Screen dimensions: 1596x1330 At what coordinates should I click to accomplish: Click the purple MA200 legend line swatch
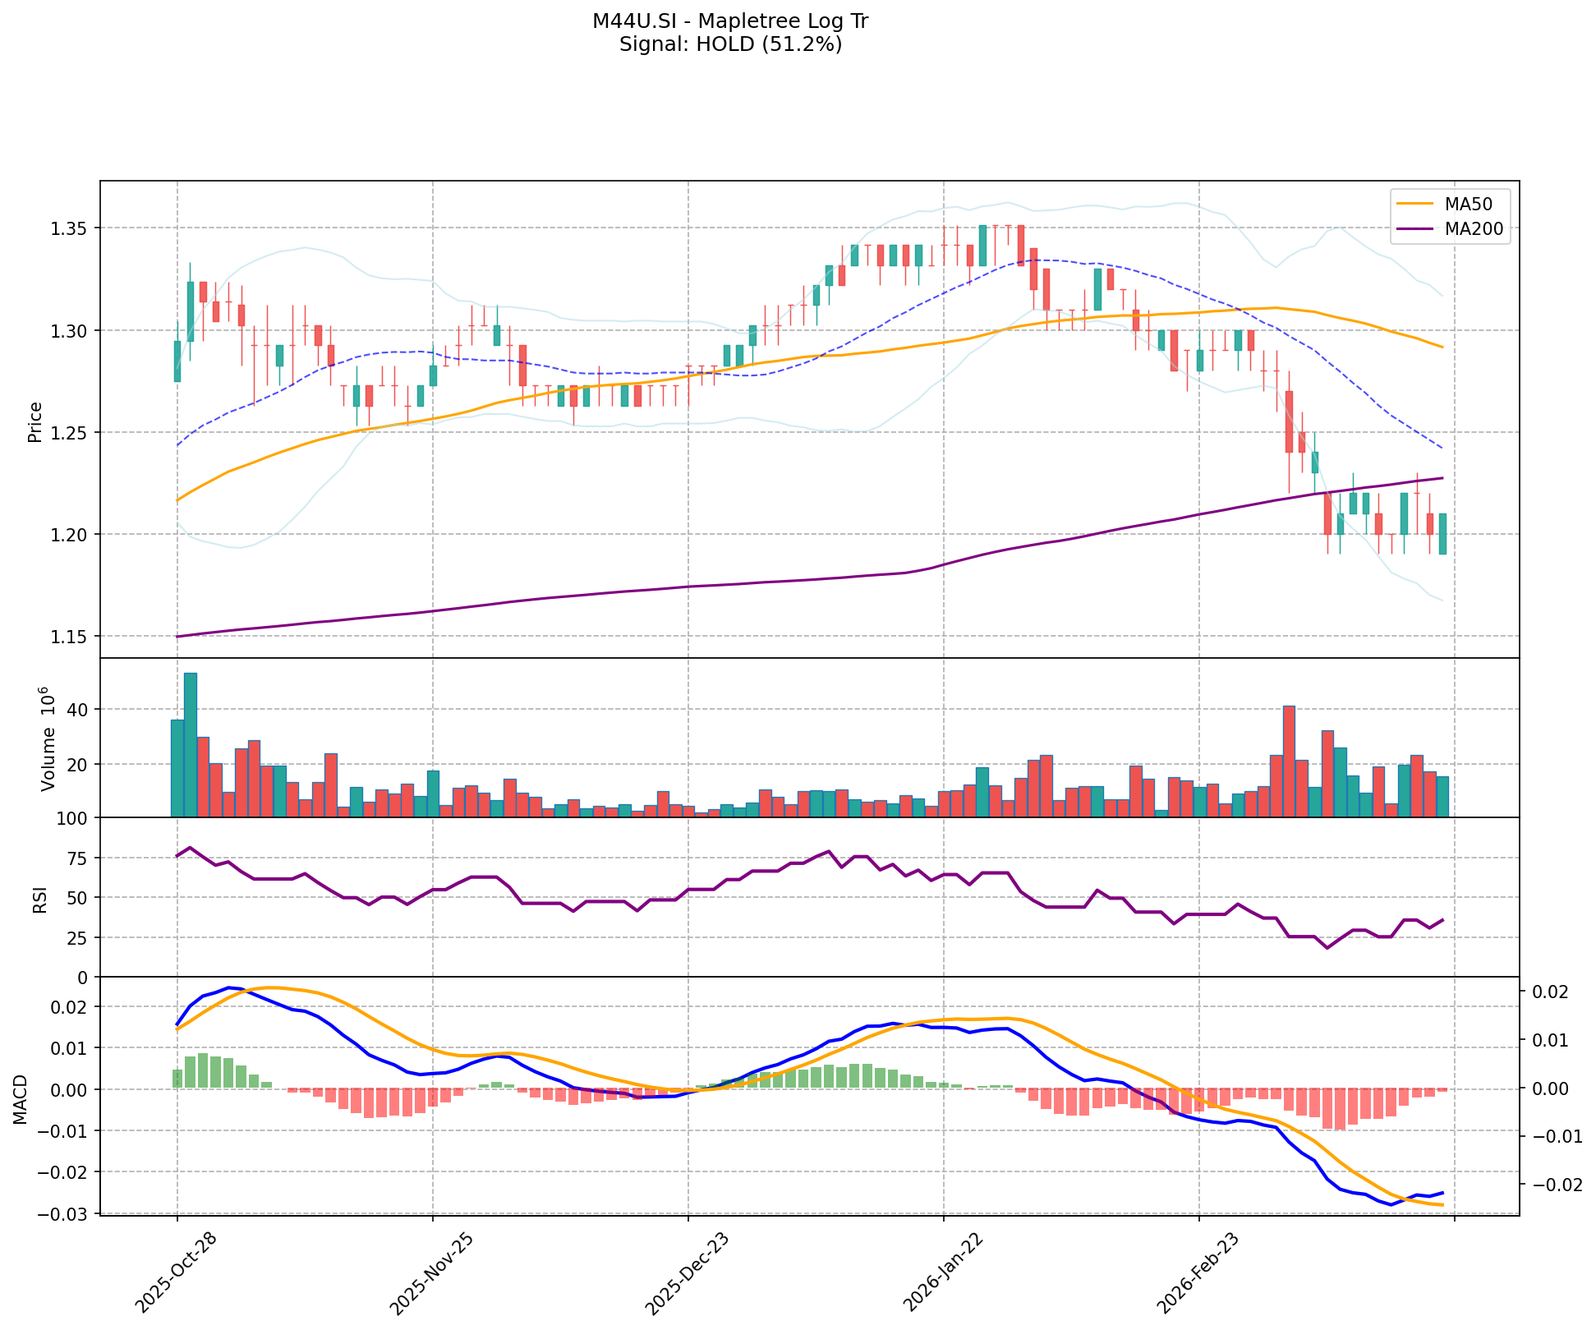click(1415, 230)
